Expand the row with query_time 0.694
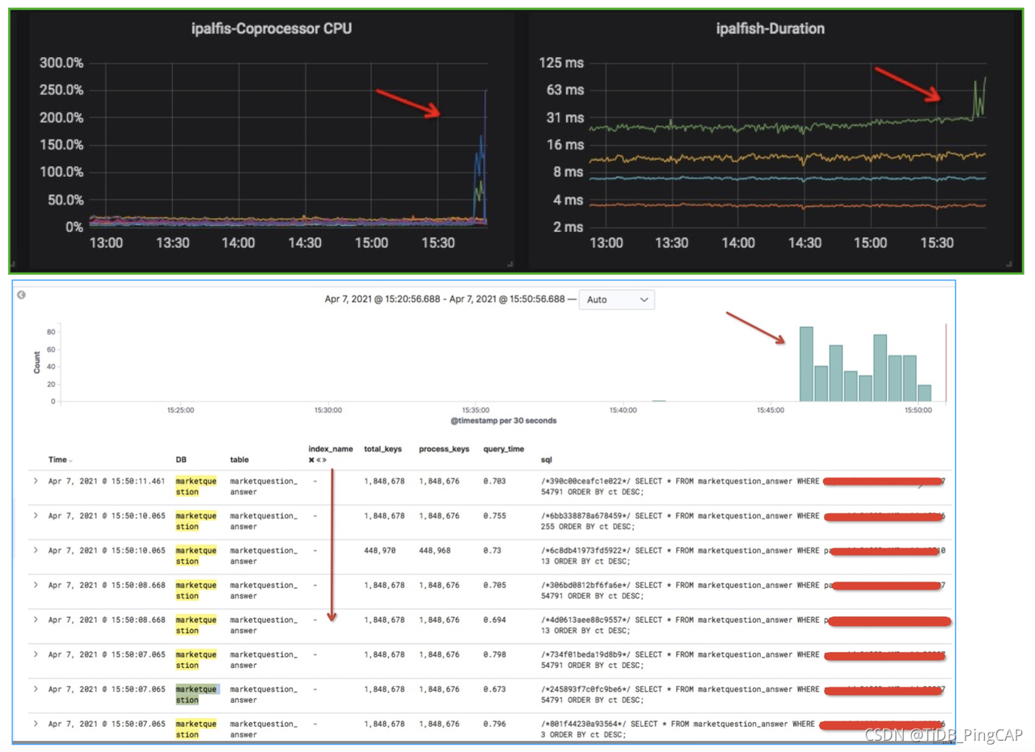The width and height of the screenshot is (1035, 752). [x=36, y=620]
